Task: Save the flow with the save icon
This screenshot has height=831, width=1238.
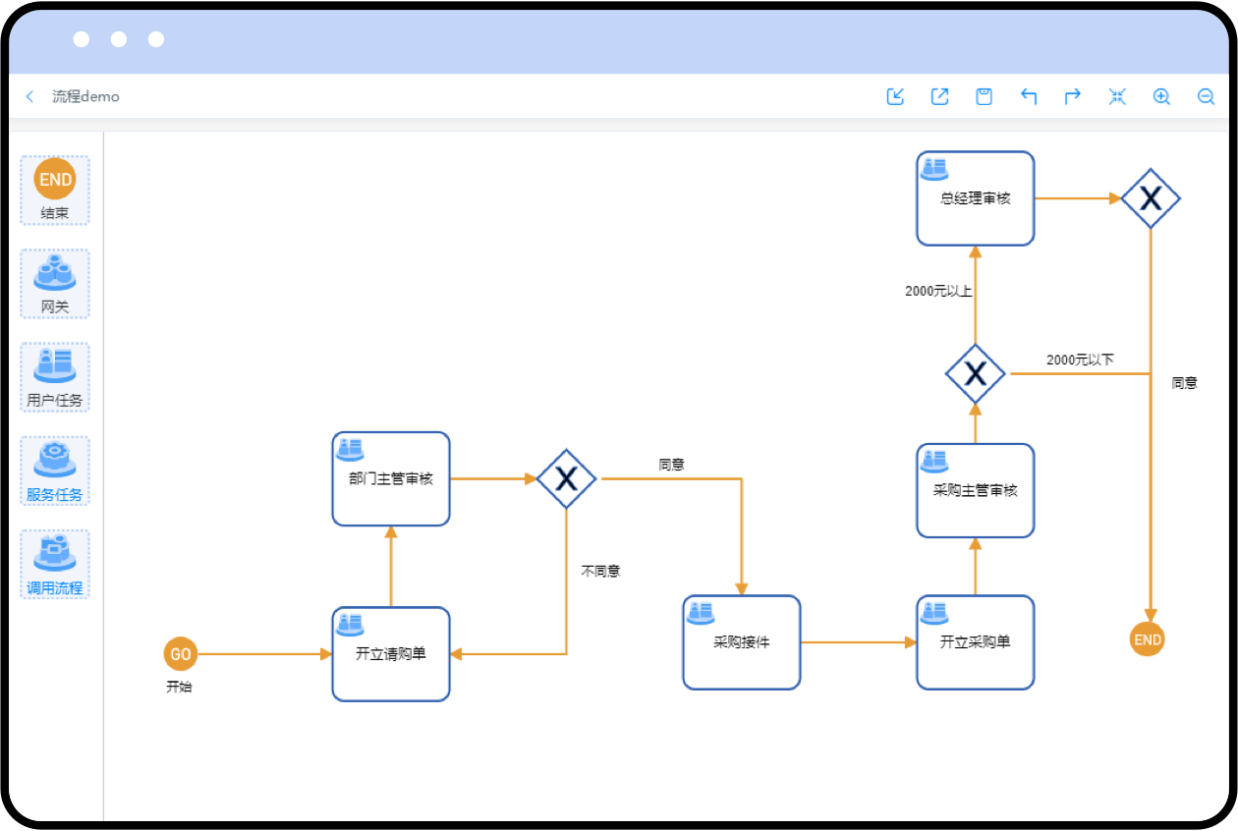Action: click(x=984, y=96)
